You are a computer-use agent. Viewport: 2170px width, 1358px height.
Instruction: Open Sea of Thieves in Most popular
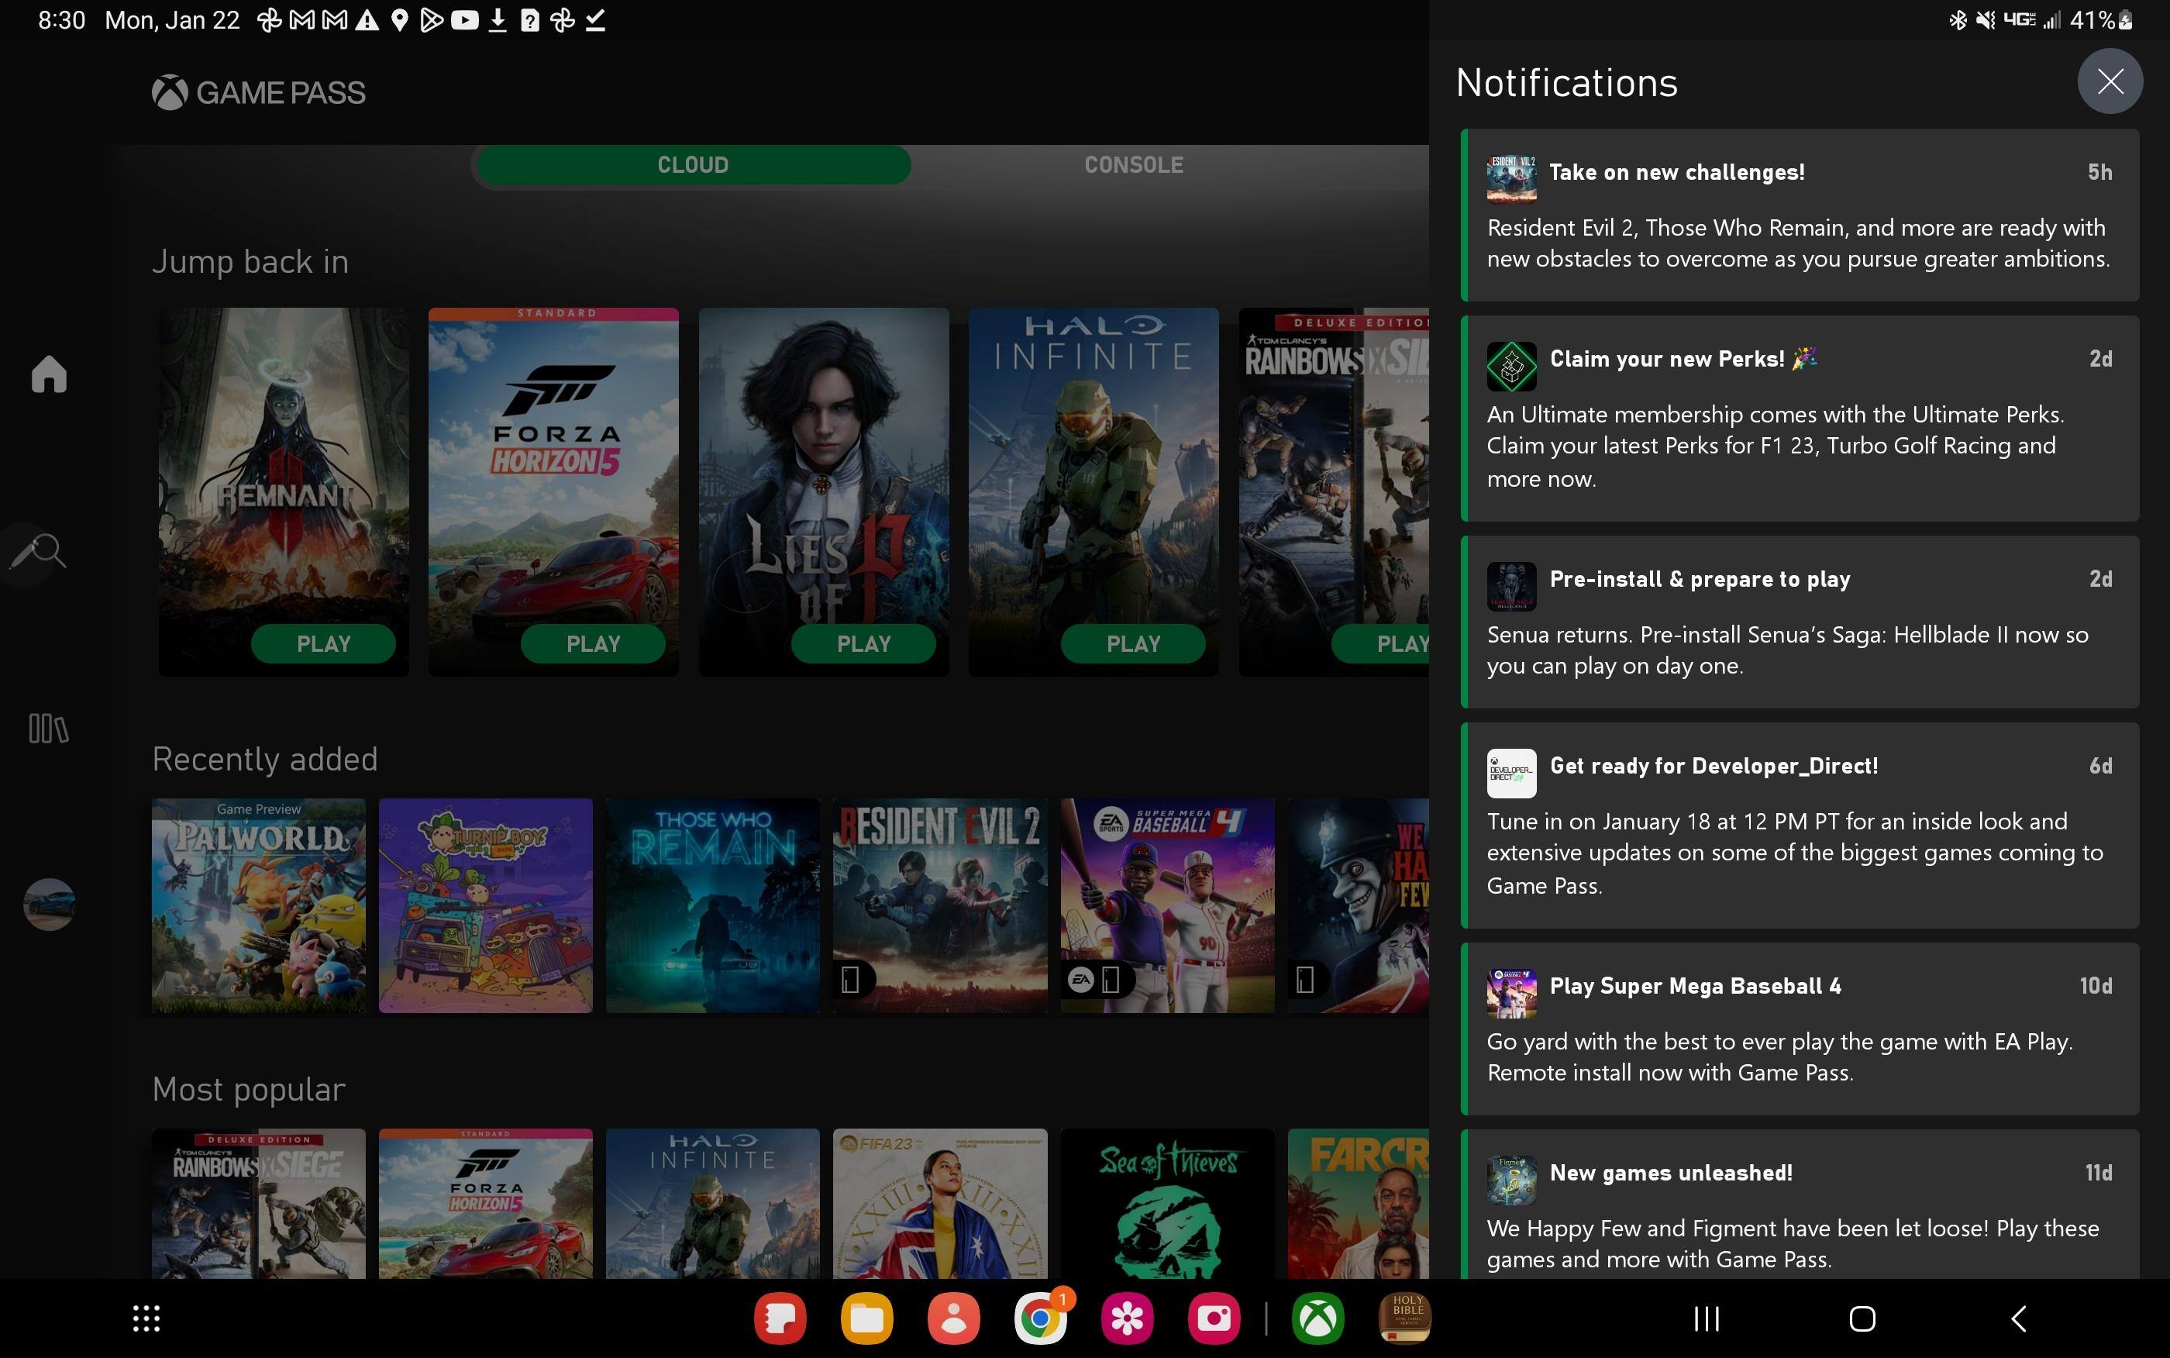(1167, 1204)
